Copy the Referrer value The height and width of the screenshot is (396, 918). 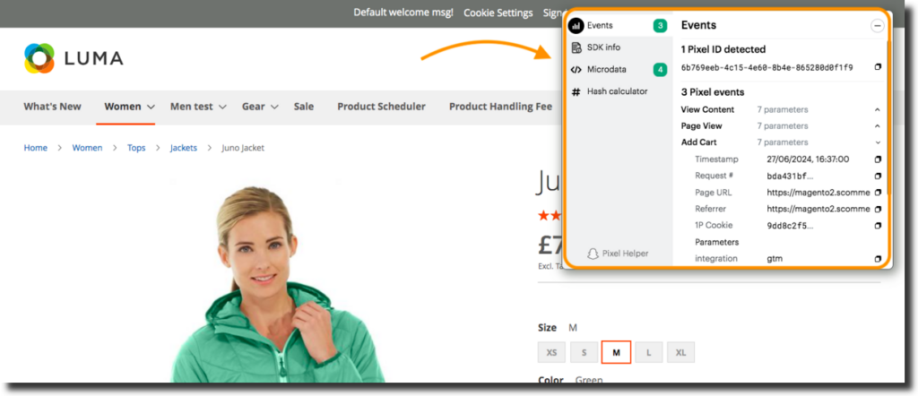pos(878,209)
